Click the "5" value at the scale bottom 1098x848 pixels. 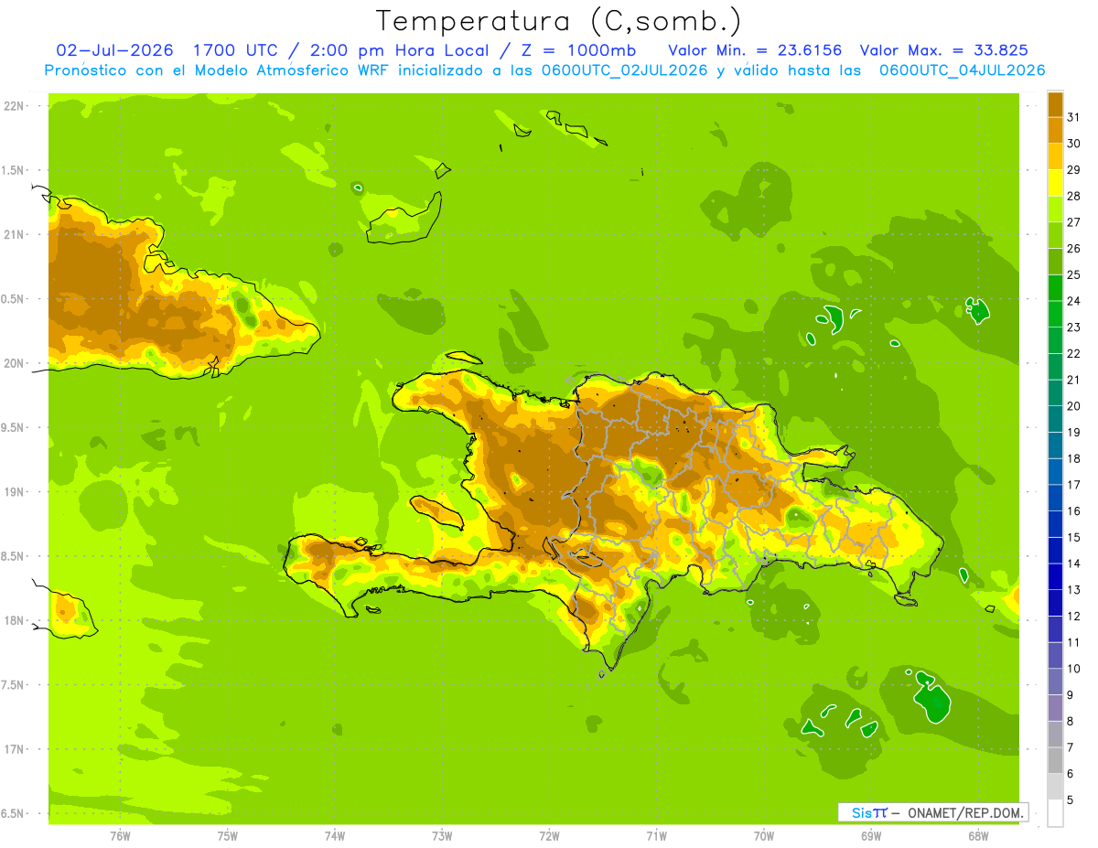click(x=1071, y=800)
